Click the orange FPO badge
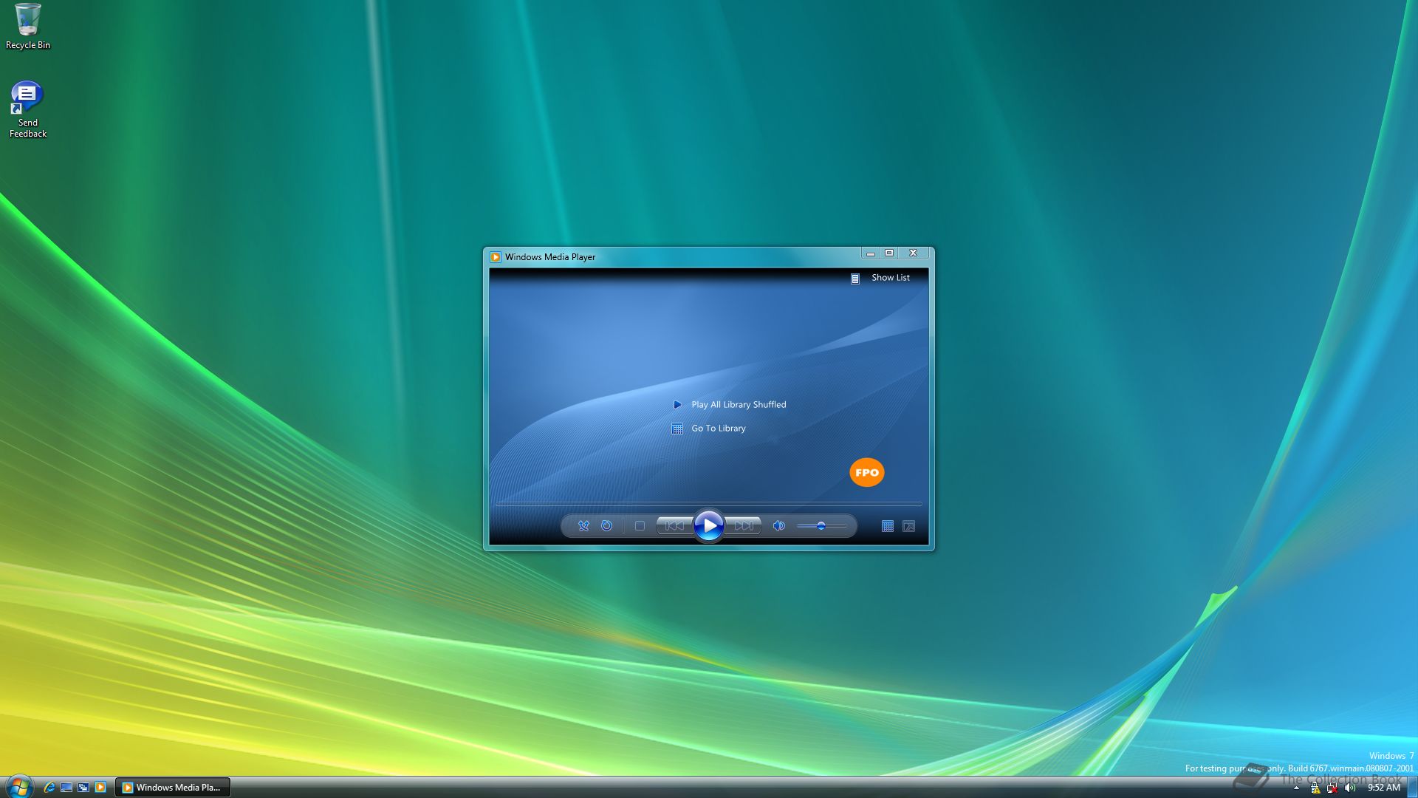Screen dimensions: 1418x798 pos(867,473)
